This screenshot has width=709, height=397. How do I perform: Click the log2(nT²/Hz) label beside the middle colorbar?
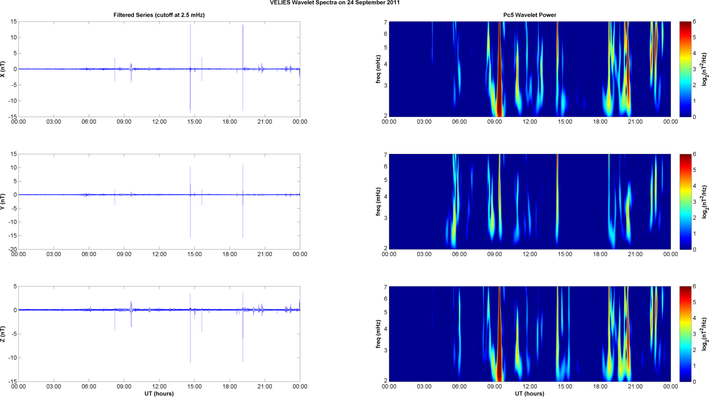705,202
